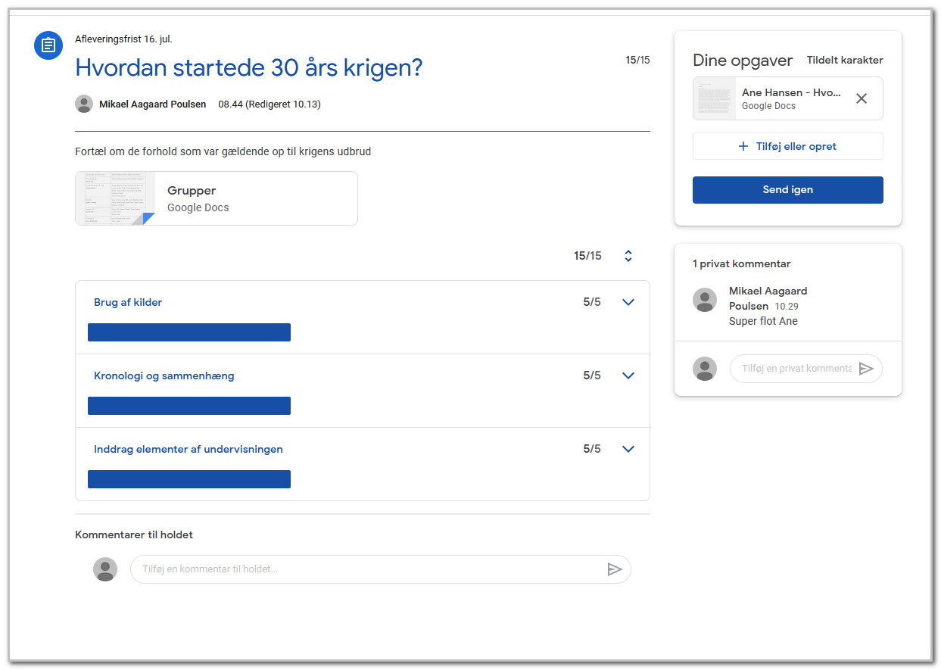
Task: Expand the Kronologi og sammenhæng criterion
Action: pos(628,376)
